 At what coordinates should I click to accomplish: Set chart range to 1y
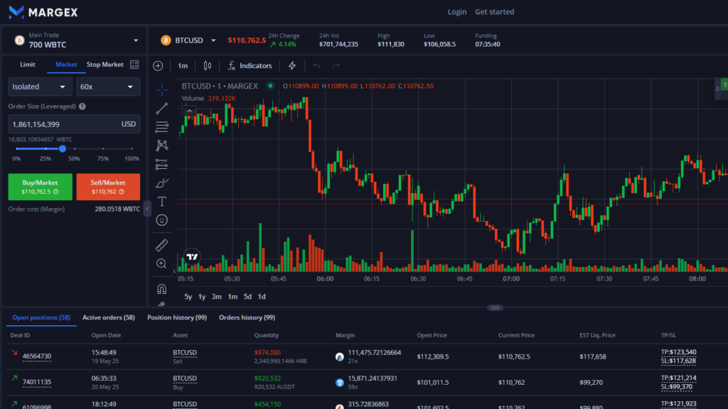(202, 297)
